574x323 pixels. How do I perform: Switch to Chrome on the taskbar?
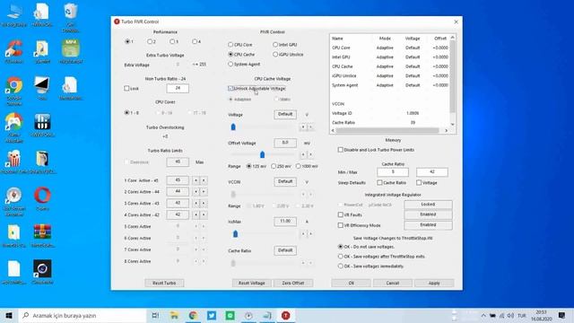pos(193,315)
